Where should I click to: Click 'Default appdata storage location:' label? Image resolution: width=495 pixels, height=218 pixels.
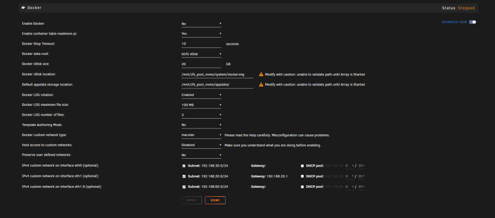48,85
